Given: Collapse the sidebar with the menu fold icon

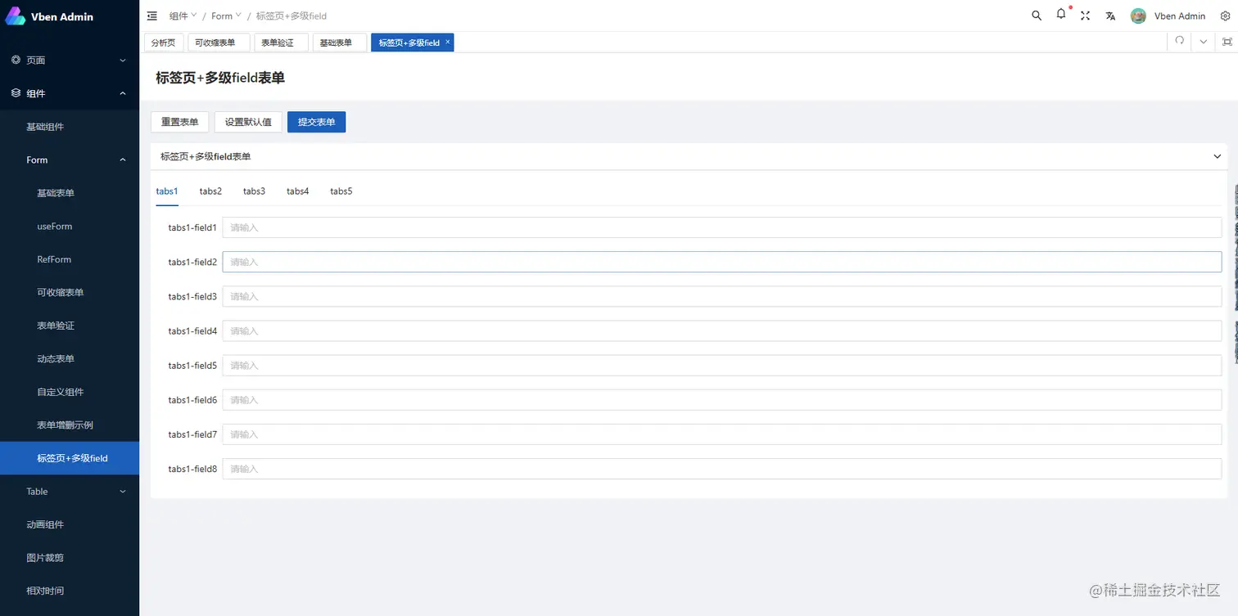Looking at the screenshot, I should coord(152,16).
